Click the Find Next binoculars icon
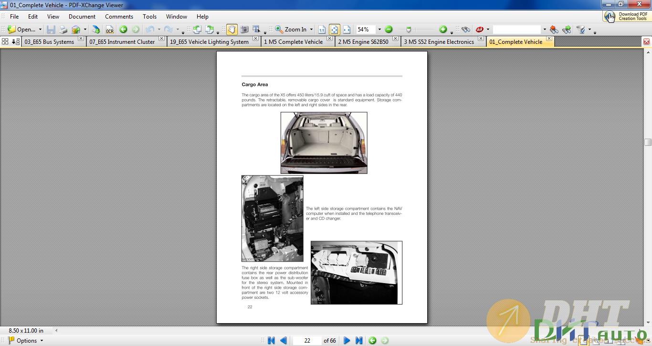The width and height of the screenshot is (652, 346). click(x=567, y=30)
